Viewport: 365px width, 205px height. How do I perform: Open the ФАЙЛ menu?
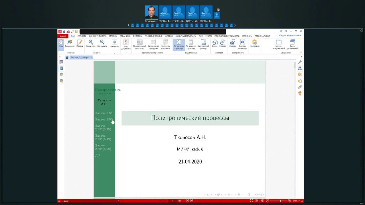(63, 36)
